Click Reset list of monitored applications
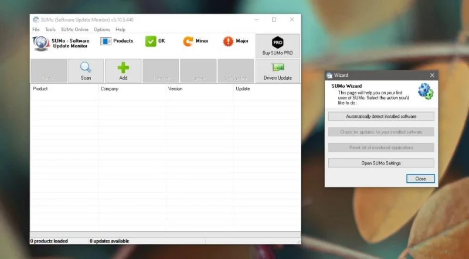Viewport: 469px width, 259px height. click(x=381, y=148)
